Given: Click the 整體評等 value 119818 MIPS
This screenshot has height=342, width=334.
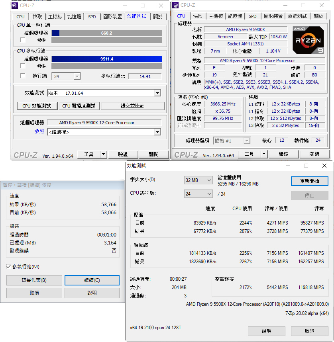Looking at the screenshot, I should pyautogui.click(x=311, y=287).
